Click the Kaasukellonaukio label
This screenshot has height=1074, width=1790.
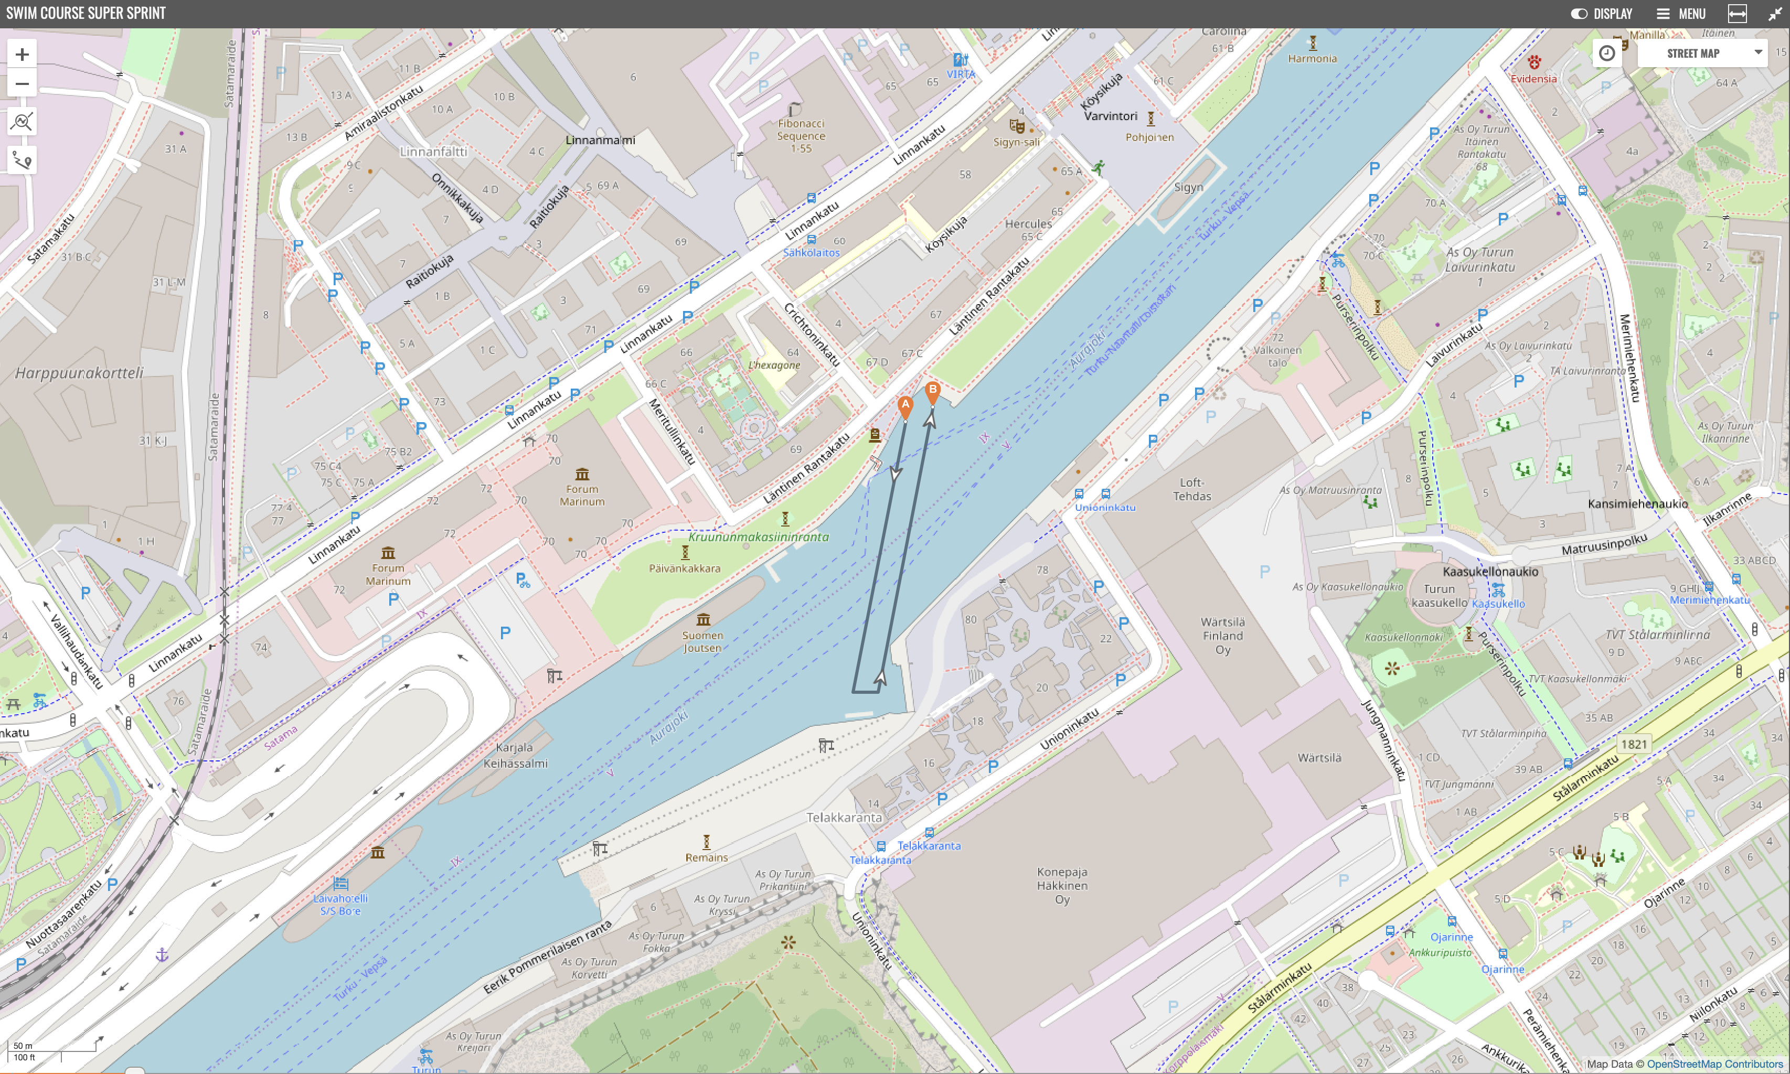[1490, 572]
